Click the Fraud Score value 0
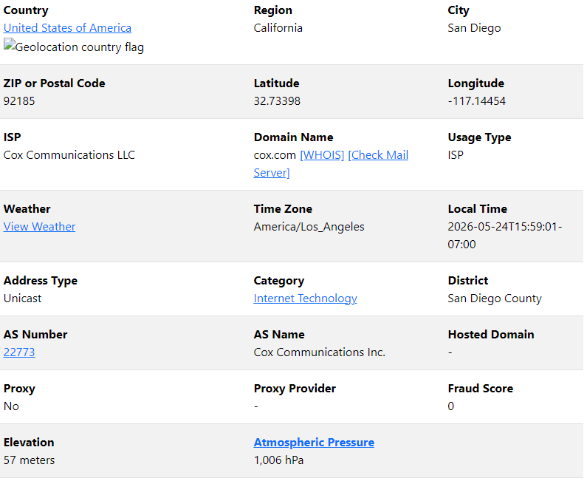The image size is (587, 481). [x=450, y=406]
